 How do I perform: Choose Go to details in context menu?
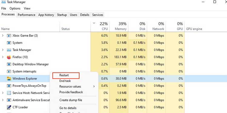tap(68, 108)
